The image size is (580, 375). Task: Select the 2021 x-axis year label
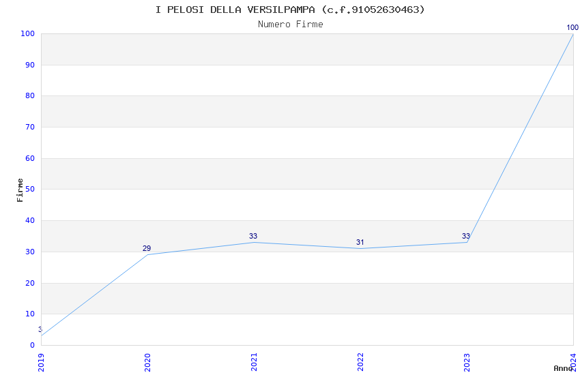pyautogui.click(x=254, y=362)
